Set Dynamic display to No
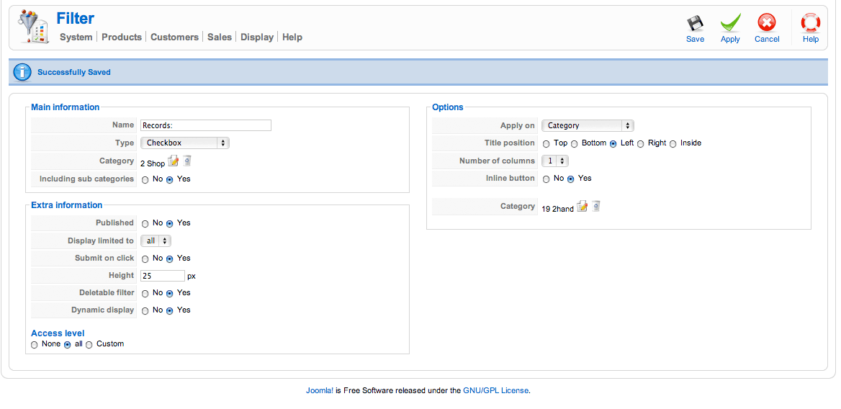This screenshot has height=409, width=841. click(145, 312)
